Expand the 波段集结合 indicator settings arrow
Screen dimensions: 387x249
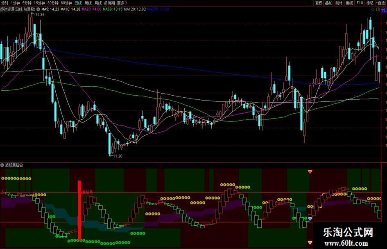2,165
